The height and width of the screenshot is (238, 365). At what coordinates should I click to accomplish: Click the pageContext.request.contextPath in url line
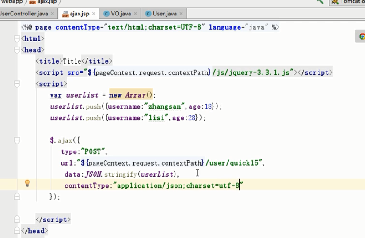[145, 163]
